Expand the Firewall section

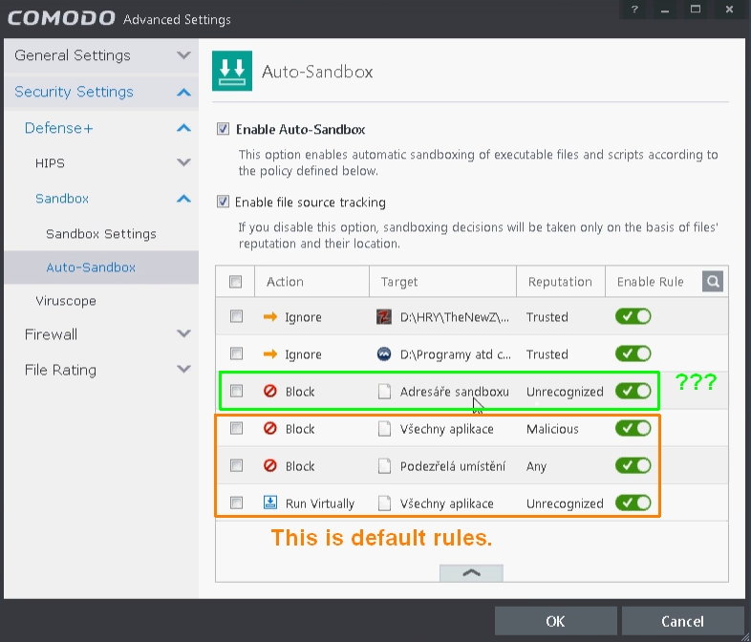point(183,333)
